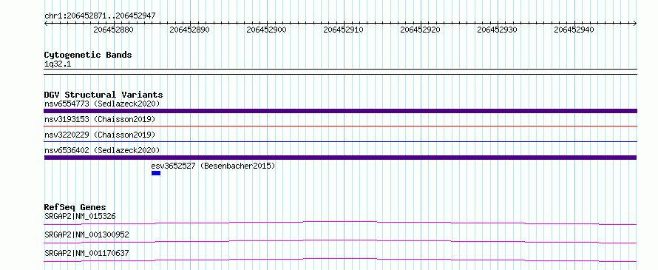Open SRGAP2|NM_001170637 transcript label

click(x=87, y=253)
